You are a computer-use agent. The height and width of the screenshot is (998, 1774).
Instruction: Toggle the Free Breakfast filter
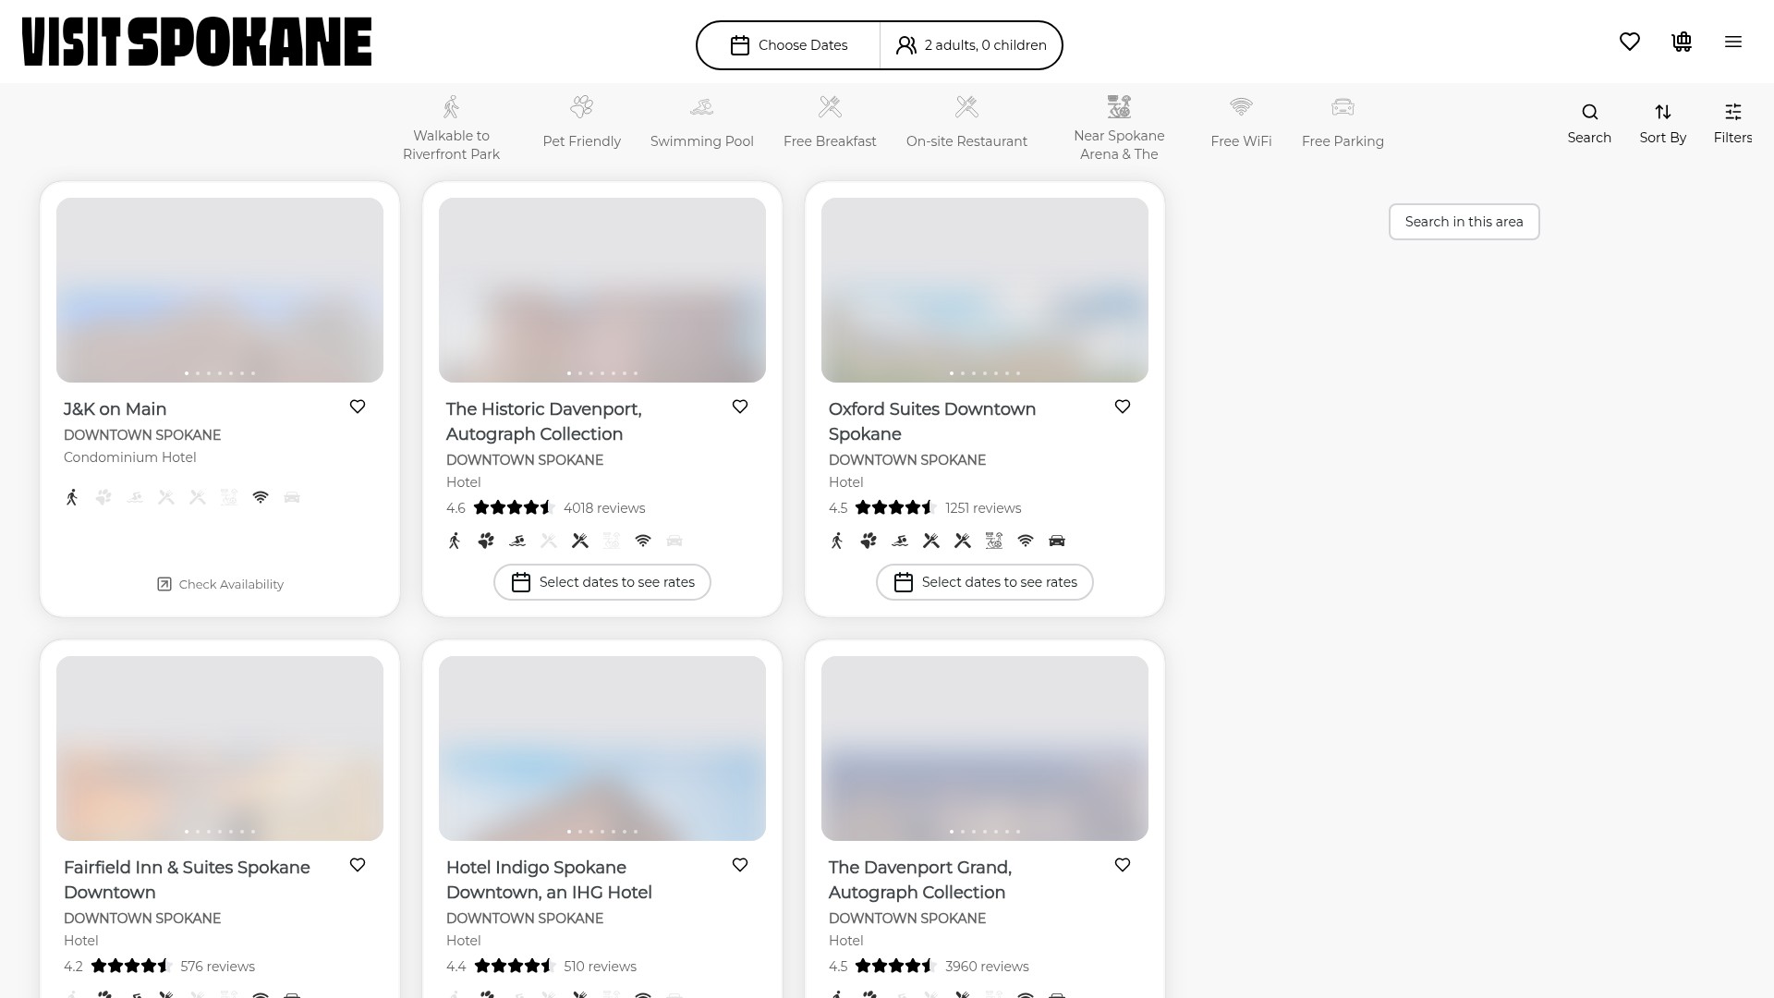tap(830, 122)
